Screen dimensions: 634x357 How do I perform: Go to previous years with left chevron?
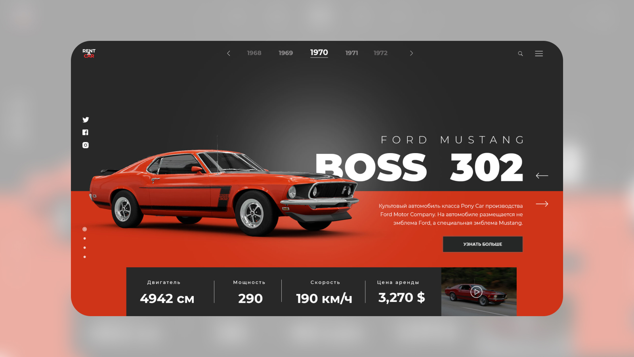point(229,53)
